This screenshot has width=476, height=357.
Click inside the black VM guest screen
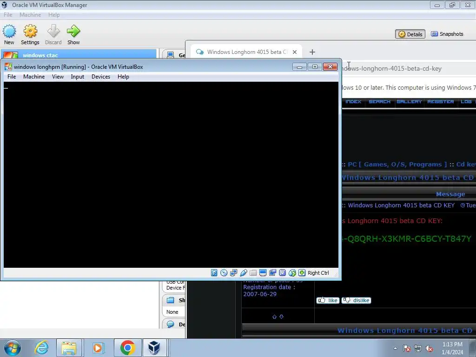tap(171, 175)
